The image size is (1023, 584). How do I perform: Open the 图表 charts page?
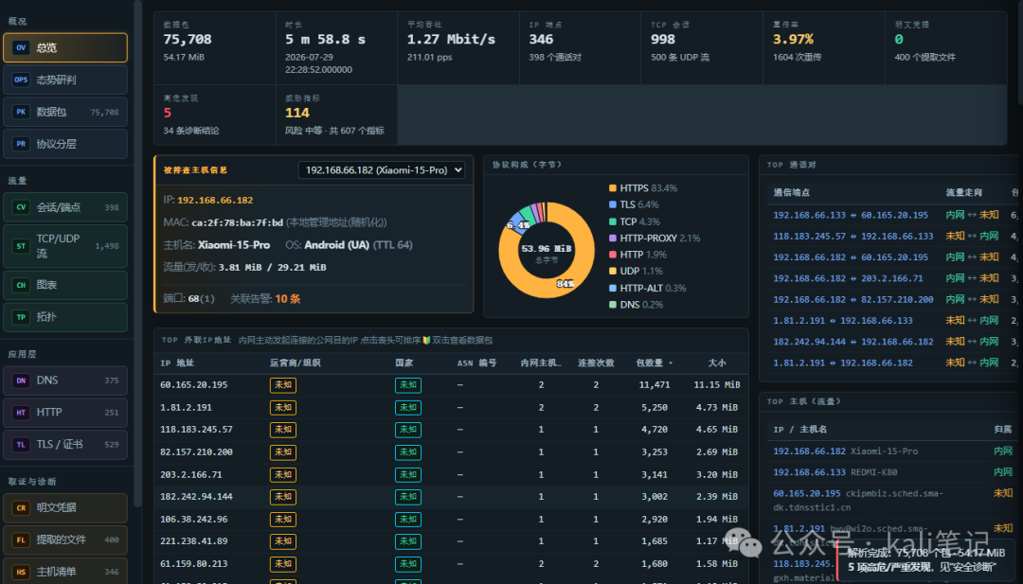coord(65,285)
